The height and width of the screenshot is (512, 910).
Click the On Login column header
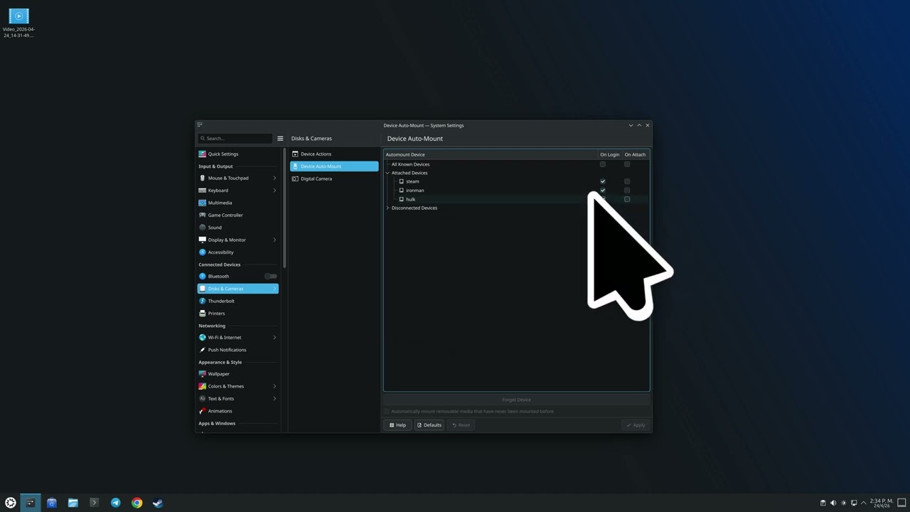609,154
